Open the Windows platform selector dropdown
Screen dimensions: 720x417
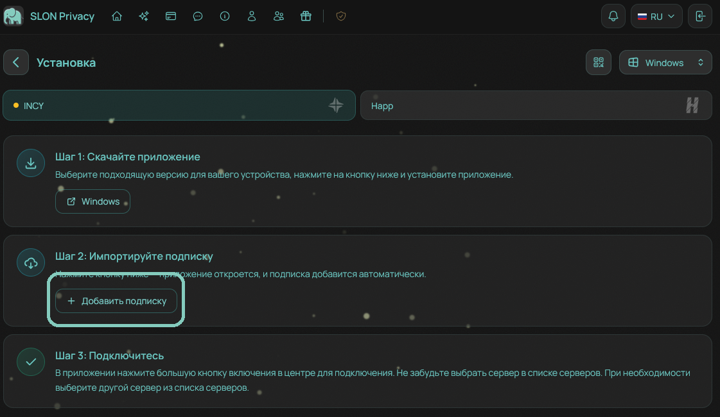click(x=665, y=62)
